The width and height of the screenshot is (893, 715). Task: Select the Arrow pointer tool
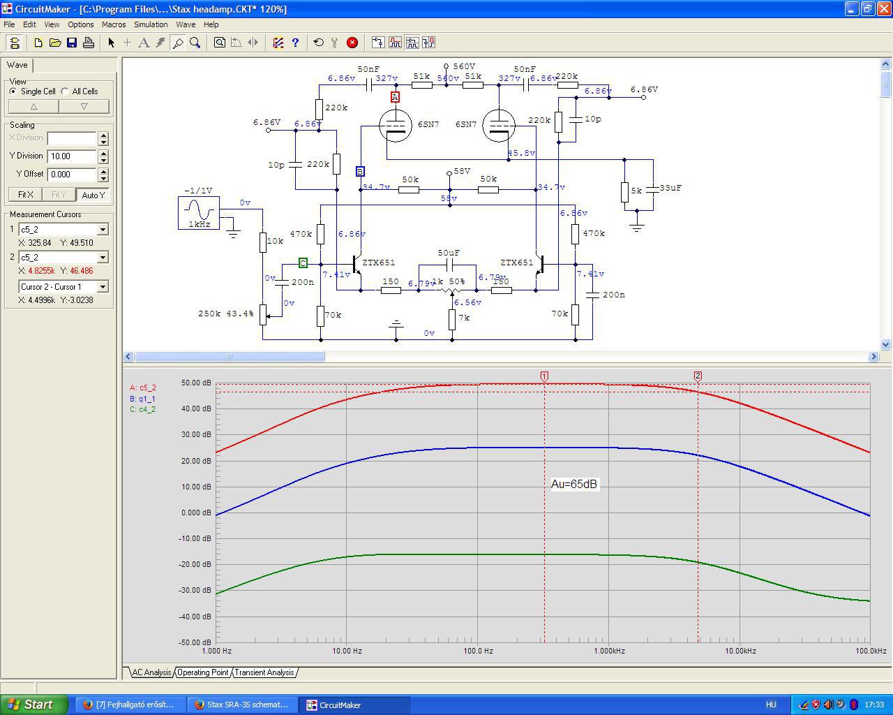[111, 43]
